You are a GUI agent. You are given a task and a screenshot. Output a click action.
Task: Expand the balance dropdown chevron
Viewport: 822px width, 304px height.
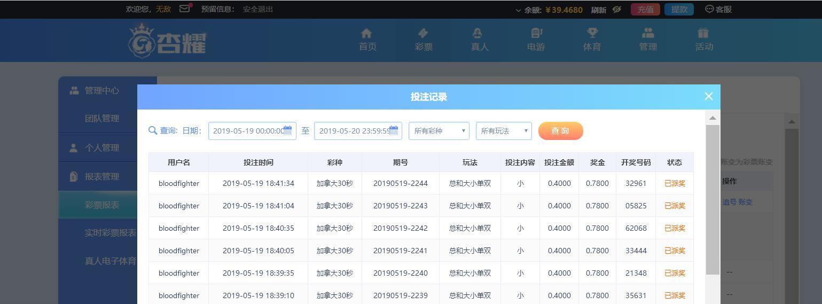[518, 10]
